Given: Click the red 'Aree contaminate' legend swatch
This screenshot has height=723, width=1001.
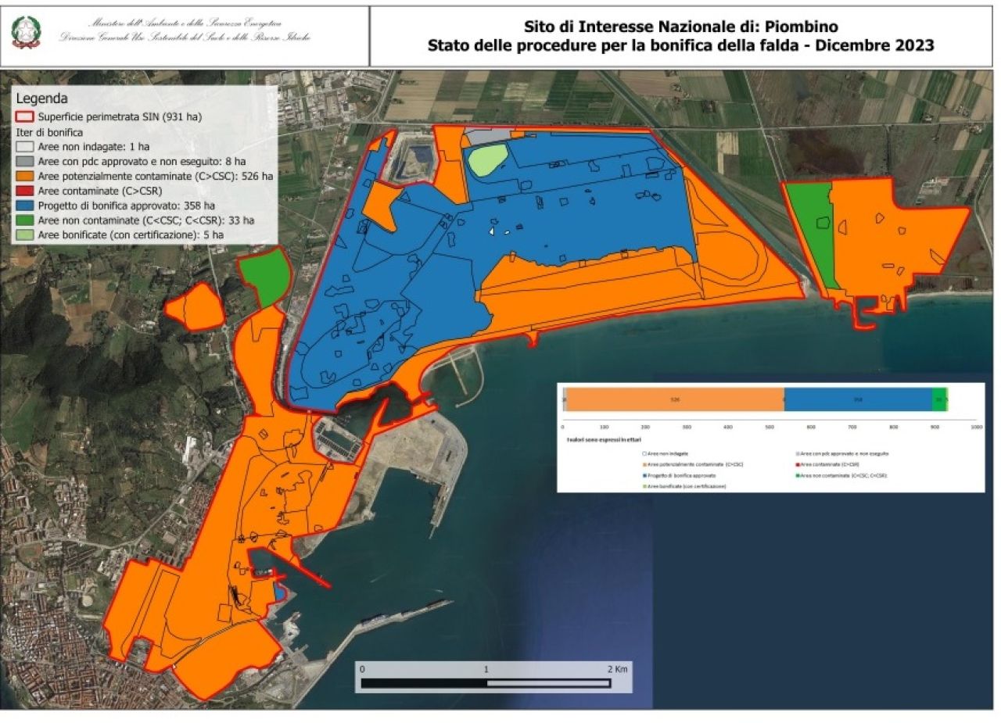Looking at the screenshot, I should [x=26, y=189].
